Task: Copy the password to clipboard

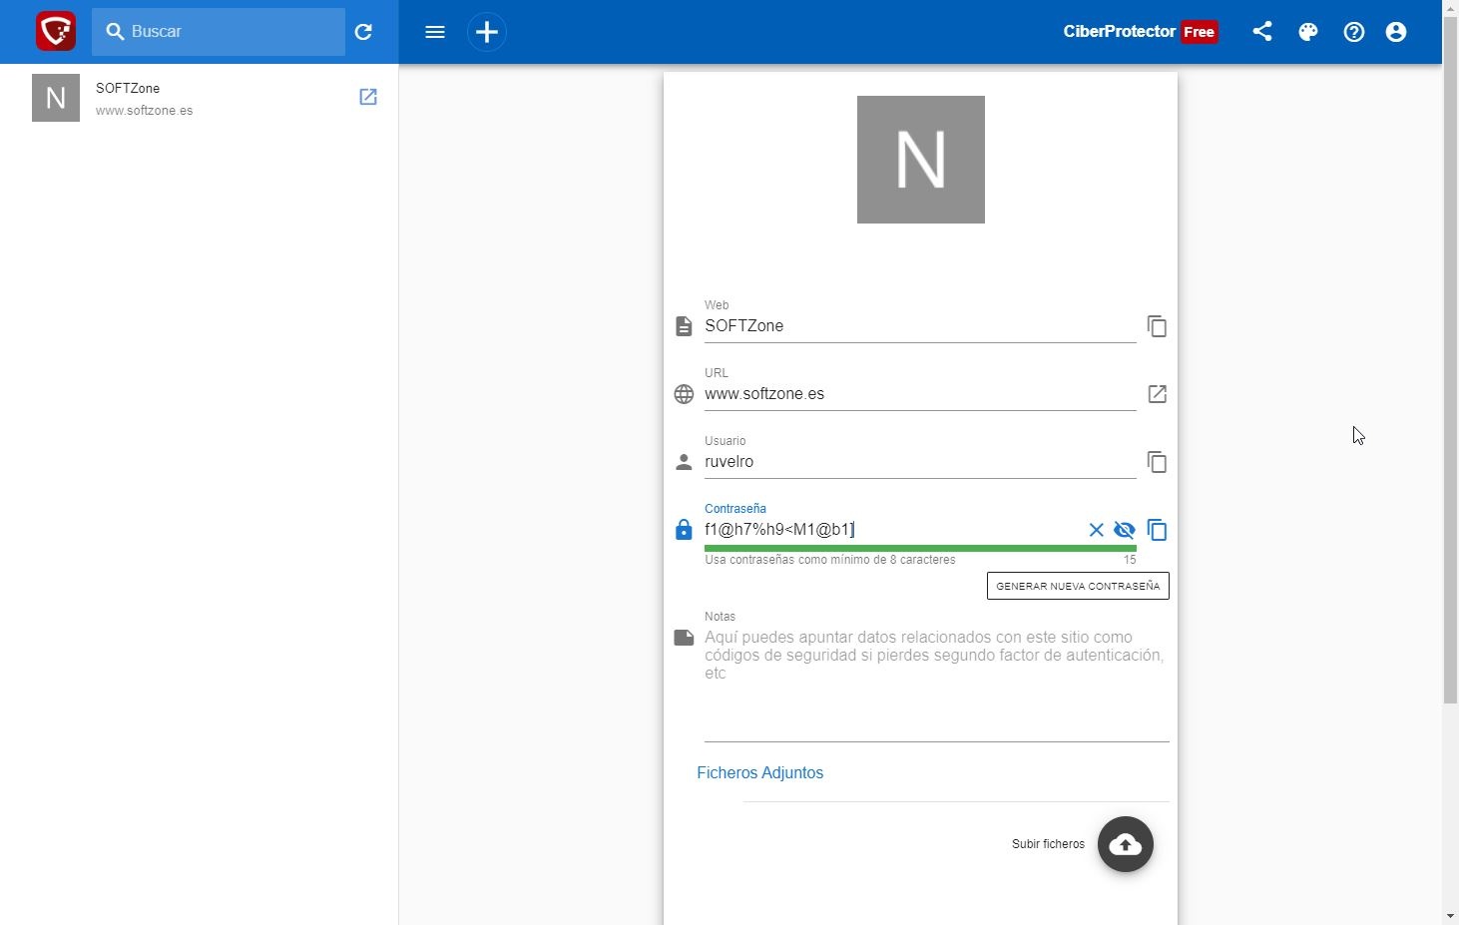Action: click(1157, 530)
